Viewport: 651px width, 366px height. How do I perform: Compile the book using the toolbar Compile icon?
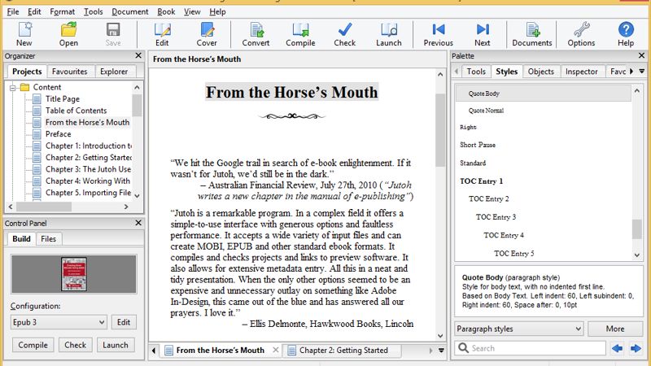coord(300,33)
